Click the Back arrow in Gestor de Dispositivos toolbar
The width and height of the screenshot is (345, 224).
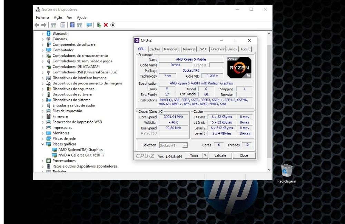(x=37, y=25)
